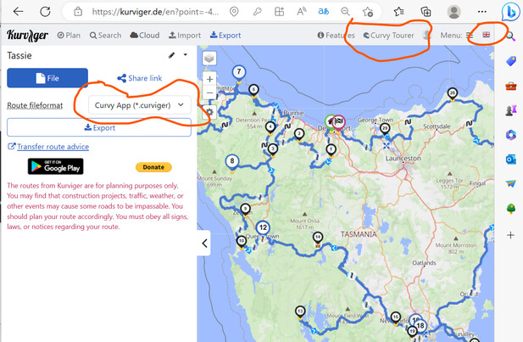Zoom in on the map
This screenshot has width=523, height=342.
click(x=209, y=79)
